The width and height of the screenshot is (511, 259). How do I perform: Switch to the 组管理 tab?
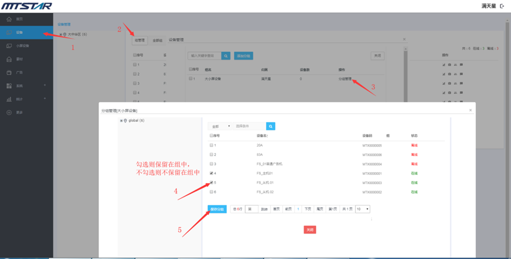139,40
